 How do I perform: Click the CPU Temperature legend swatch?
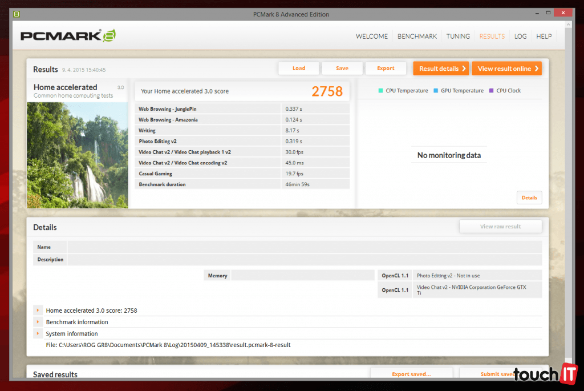(x=380, y=91)
